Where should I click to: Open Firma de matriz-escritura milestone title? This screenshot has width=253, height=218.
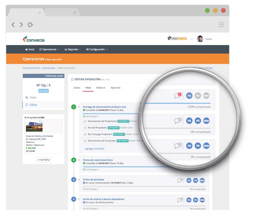click(x=98, y=160)
